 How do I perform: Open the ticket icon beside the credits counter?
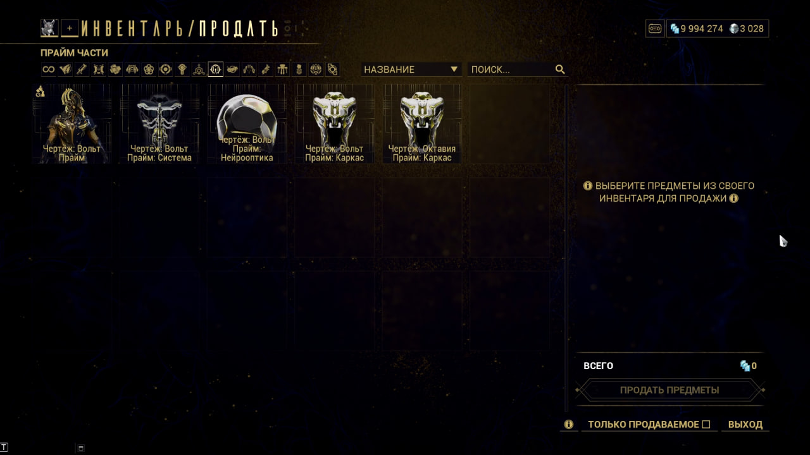click(655, 28)
